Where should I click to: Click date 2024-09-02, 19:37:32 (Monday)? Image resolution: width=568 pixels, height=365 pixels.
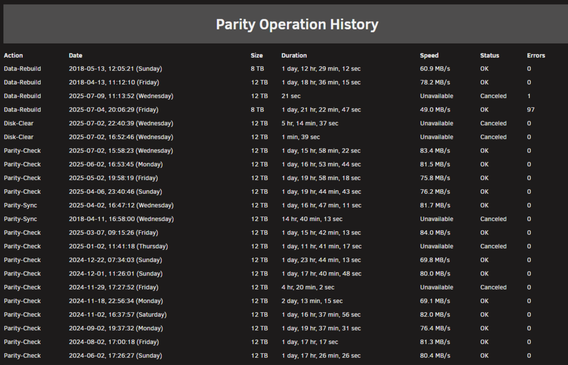[116, 329]
